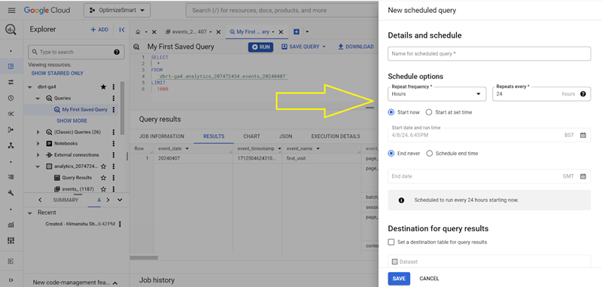Viewport: 602px width, 287px height.
Task: Open the Repeat frequency dropdown
Action: tap(437, 93)
